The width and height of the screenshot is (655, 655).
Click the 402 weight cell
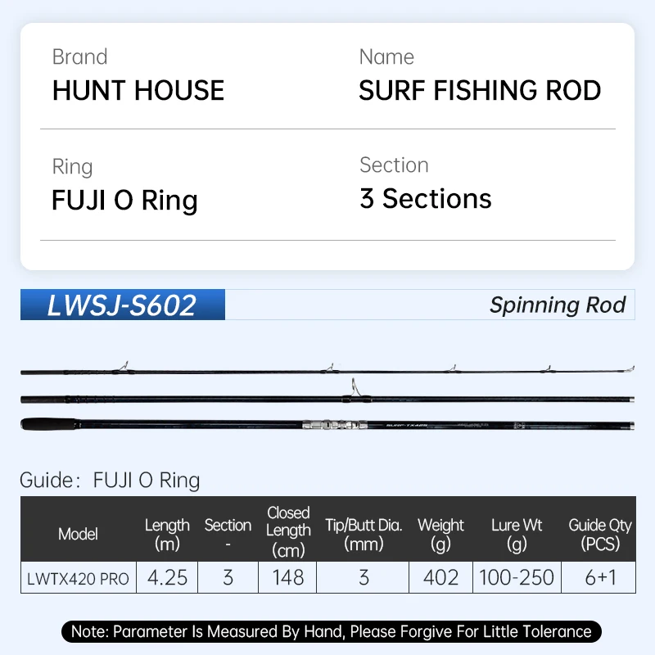click(x=440, y=577)
